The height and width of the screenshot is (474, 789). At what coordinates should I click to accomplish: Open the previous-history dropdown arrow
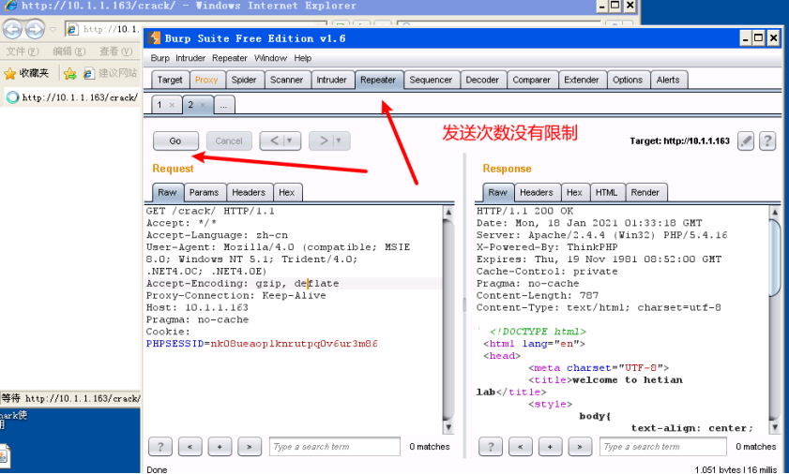[290, 141]
